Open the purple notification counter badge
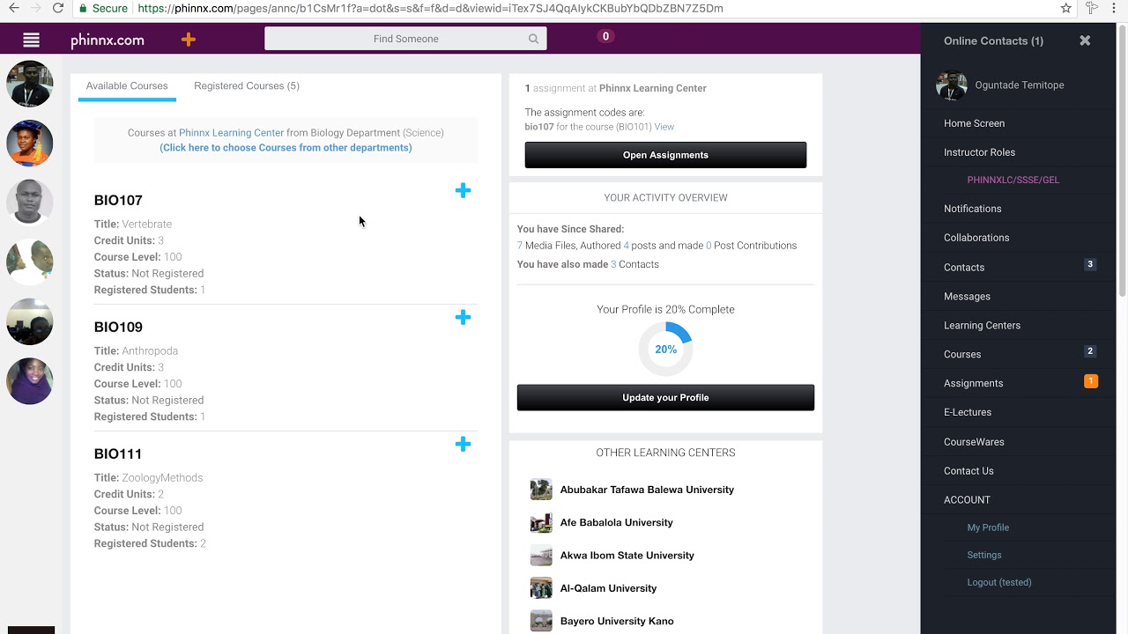 click(x=605, y=36)
